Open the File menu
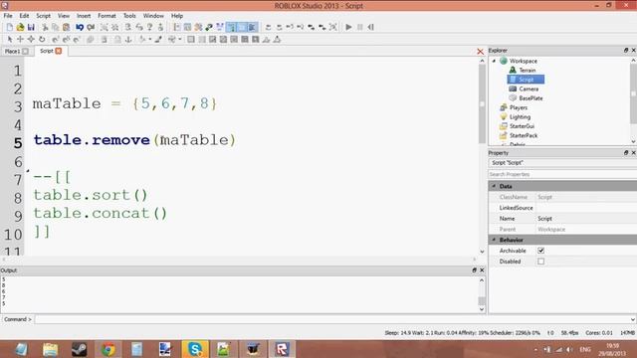Screen dimensions: 637x358 [8, 16]
